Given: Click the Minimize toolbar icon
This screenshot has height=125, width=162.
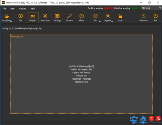Looking at the screenshot, I should (144, 16).
